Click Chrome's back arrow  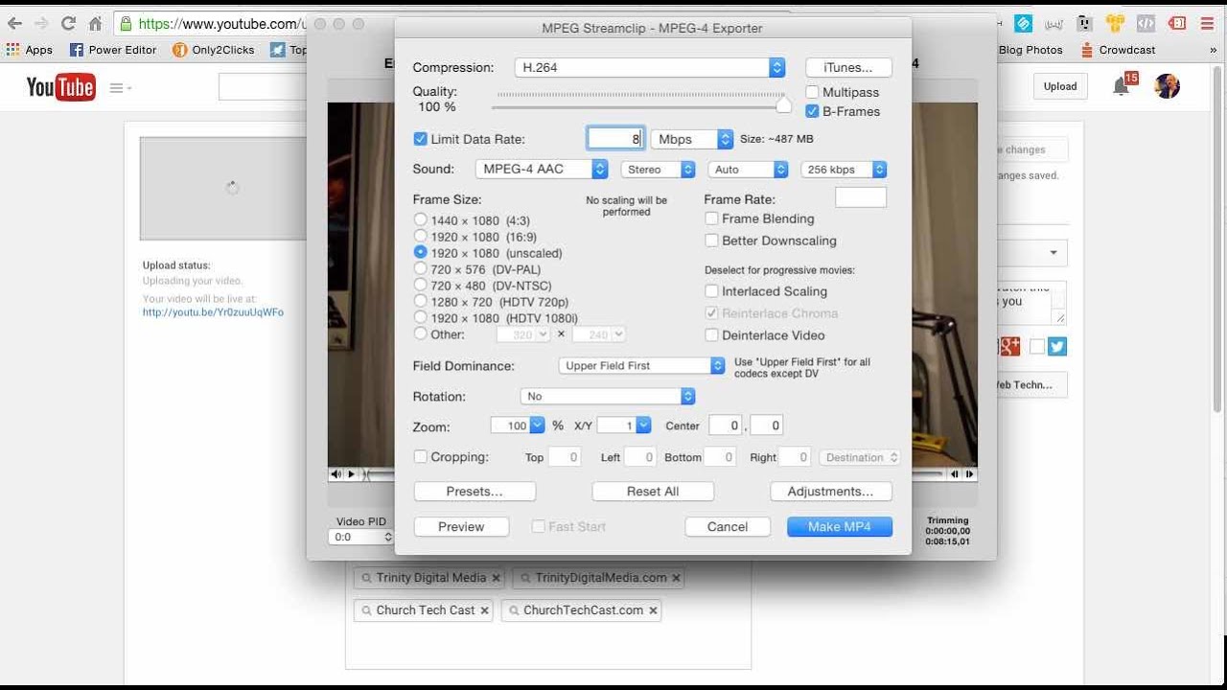14,23
